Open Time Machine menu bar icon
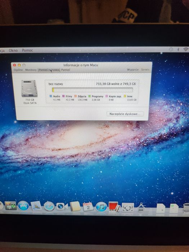 (x=171, y=50)
